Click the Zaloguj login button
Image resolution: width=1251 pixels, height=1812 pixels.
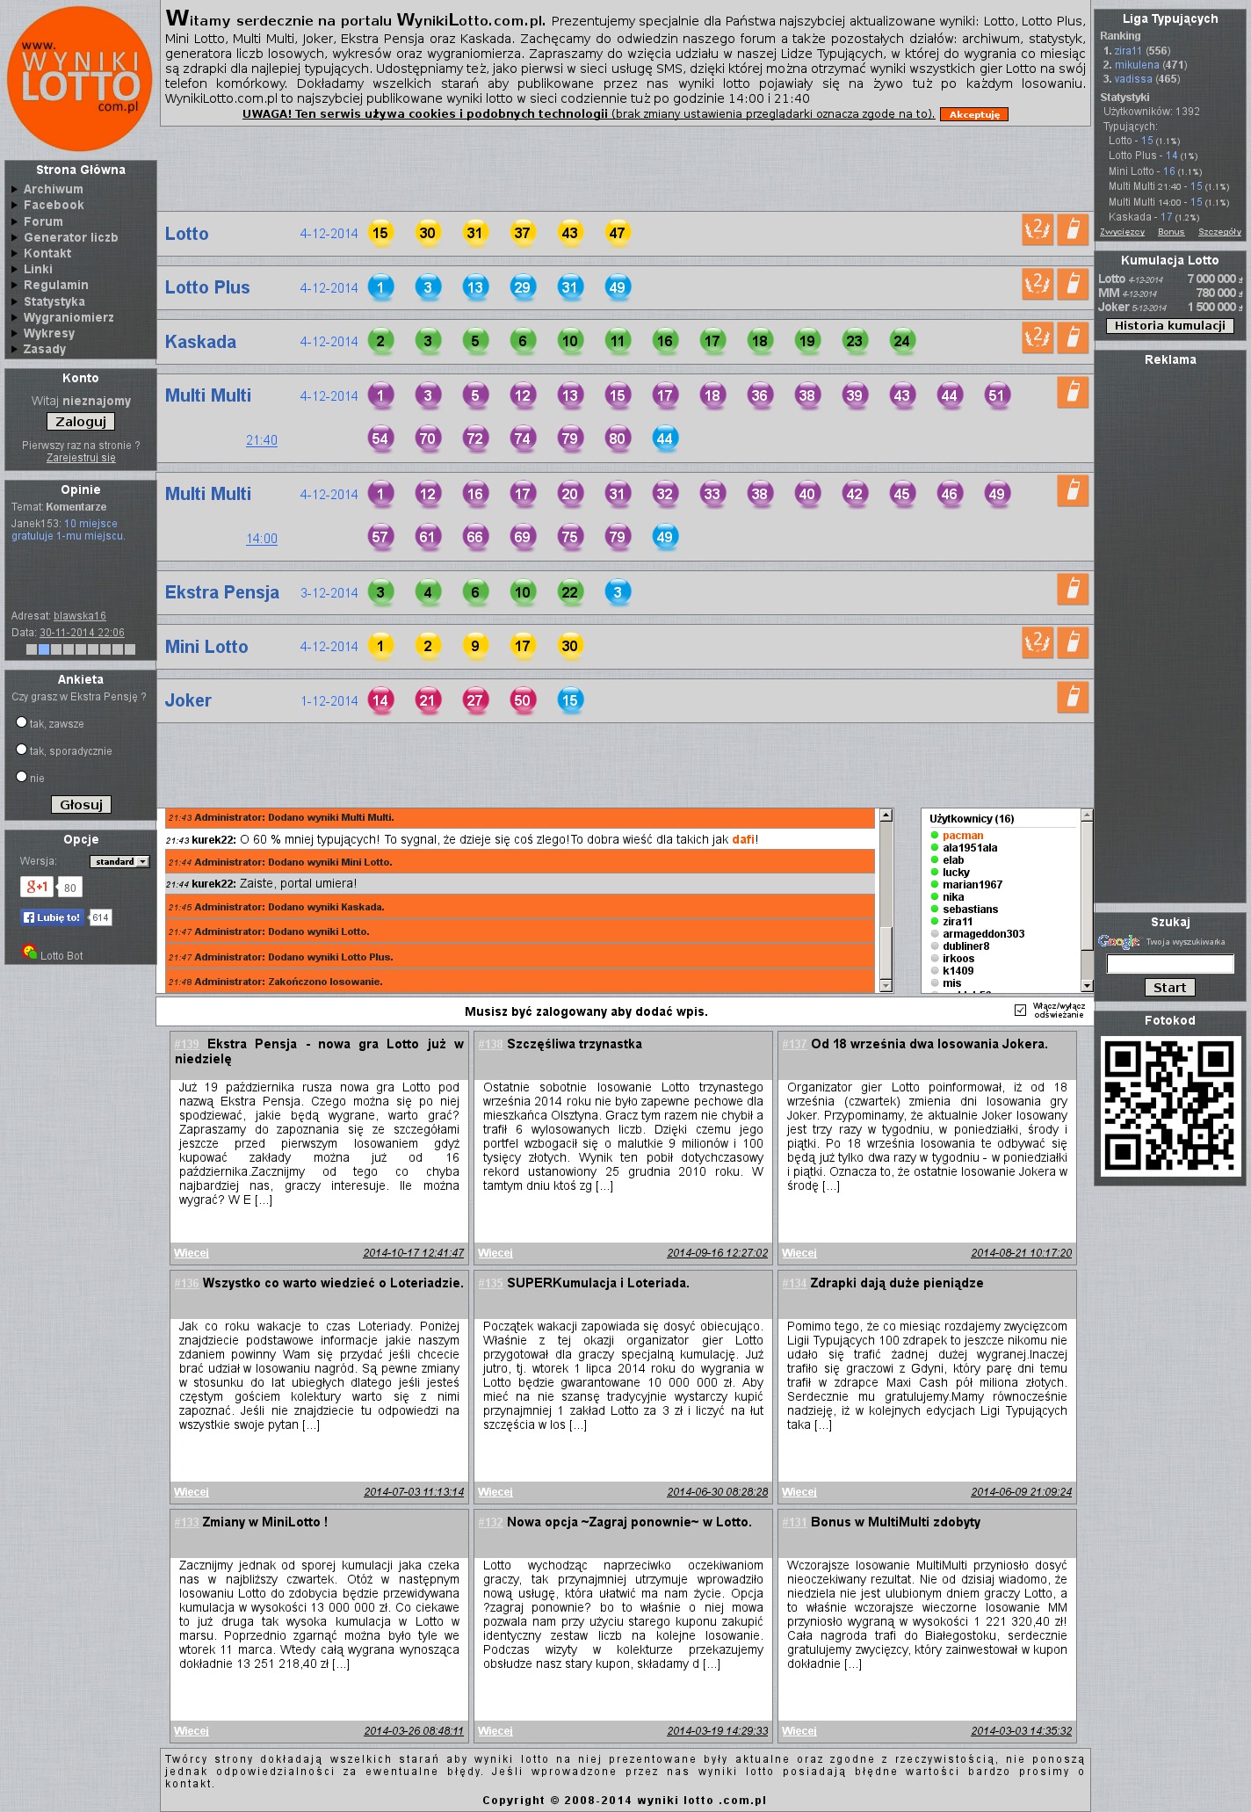click(x=81, y=422)
